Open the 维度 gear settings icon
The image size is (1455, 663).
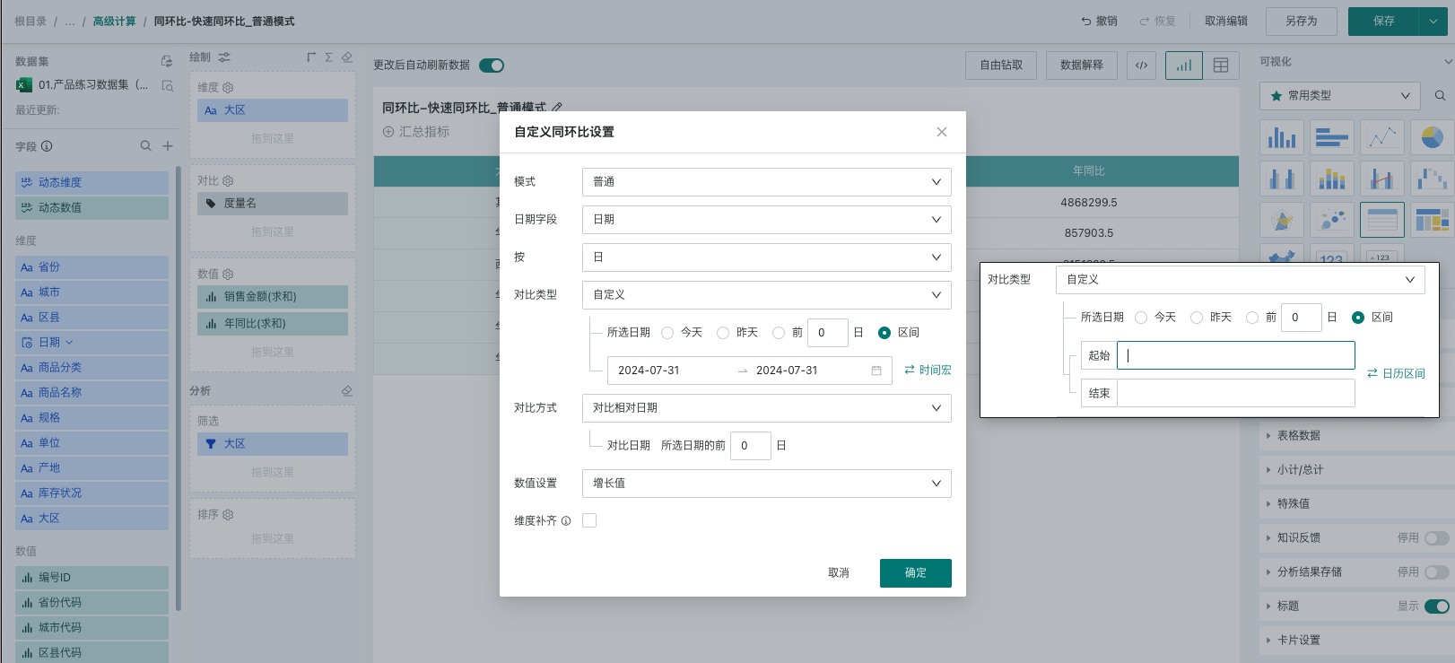click(228, 88)
